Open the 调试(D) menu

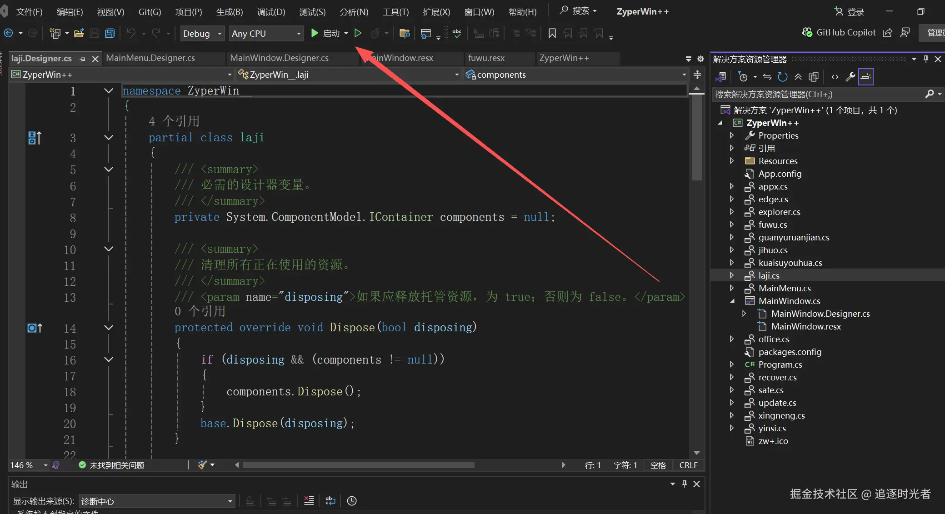pos(271,12)
